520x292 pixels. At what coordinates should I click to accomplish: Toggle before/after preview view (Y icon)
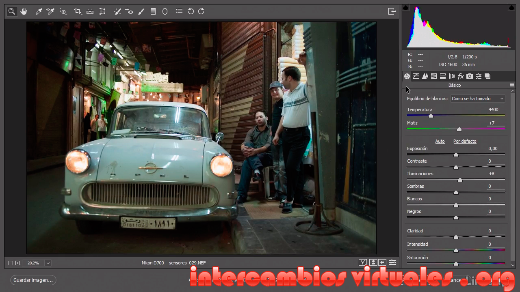point(363,263)
